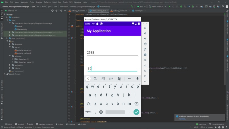Open the VCS menu

click(x=71, y=2)
